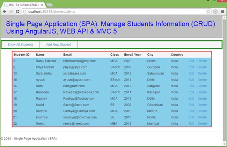Screen dimensions: 227x147
Task: Click the email rahulsaxena@live.com
Action: [79, 61]
